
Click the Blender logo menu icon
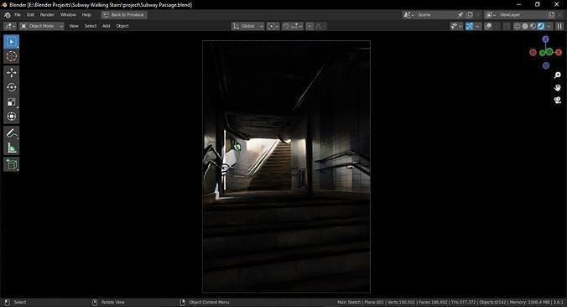pos(8,15)
